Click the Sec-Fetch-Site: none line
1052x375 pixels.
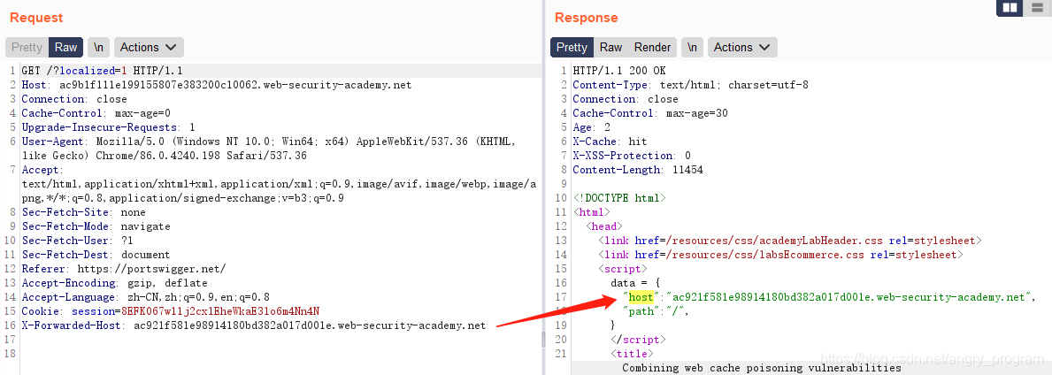(83, 212)
